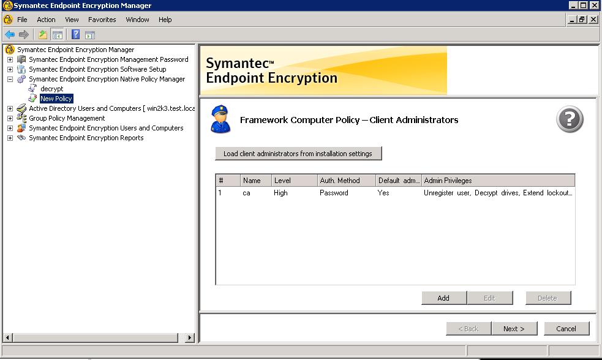Click the Forward arrow toolbar icon
The height and width of the screenshot is (360, 602).
pyautogui.click(x=24, y=35)
